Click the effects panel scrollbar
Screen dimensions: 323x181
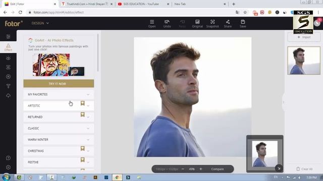click(x=98, y=53)
